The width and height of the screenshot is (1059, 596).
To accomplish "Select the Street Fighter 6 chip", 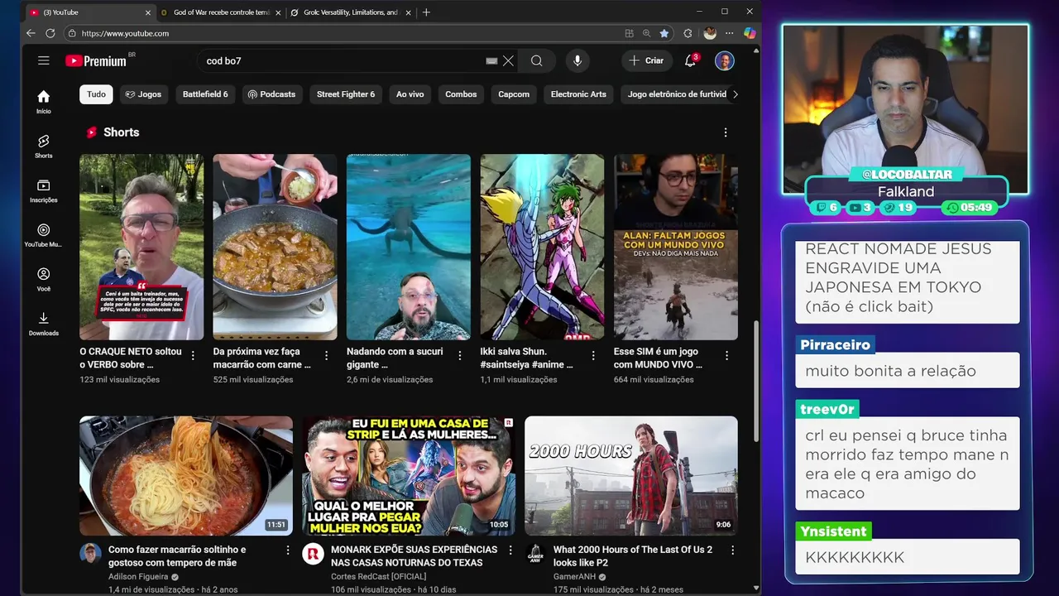I will click(346, 94).
